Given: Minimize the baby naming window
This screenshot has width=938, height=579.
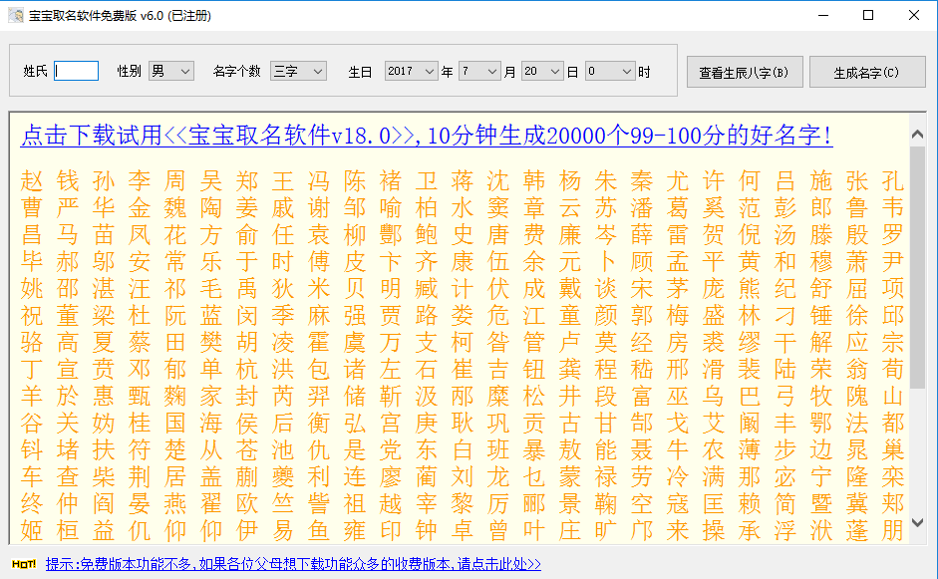Looking at the screenshot, I should (822, 15).
